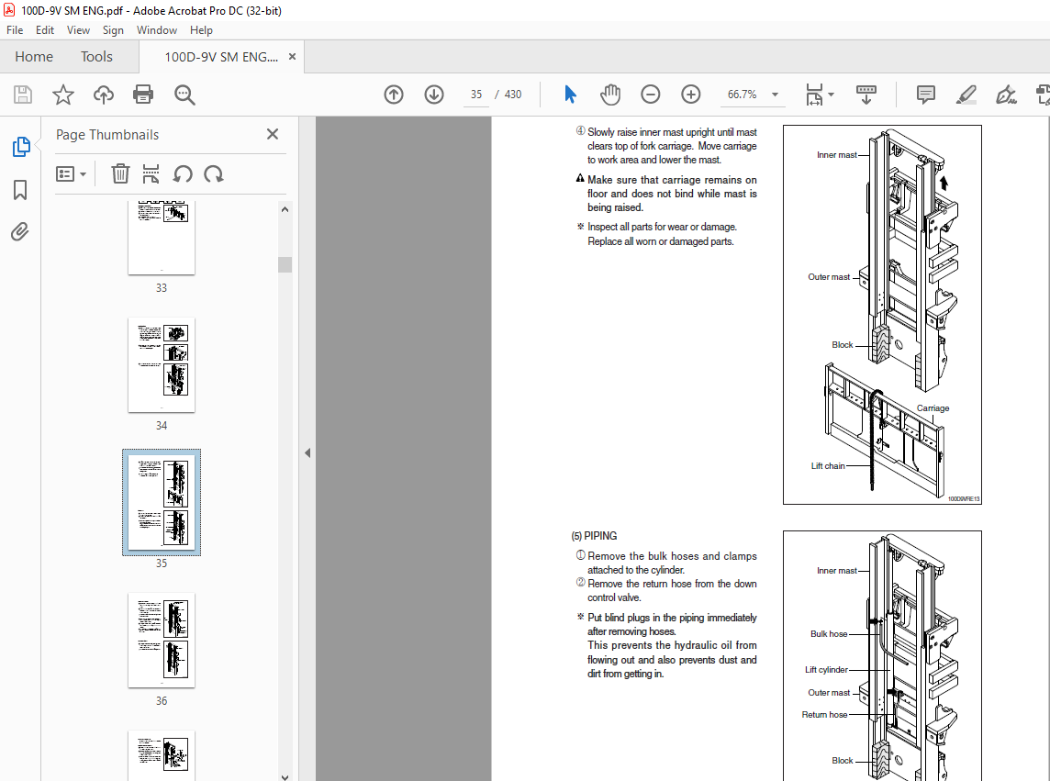Switch to the Home tab
The height and width of the screenshot is (781, 1050).
(34, 57)
